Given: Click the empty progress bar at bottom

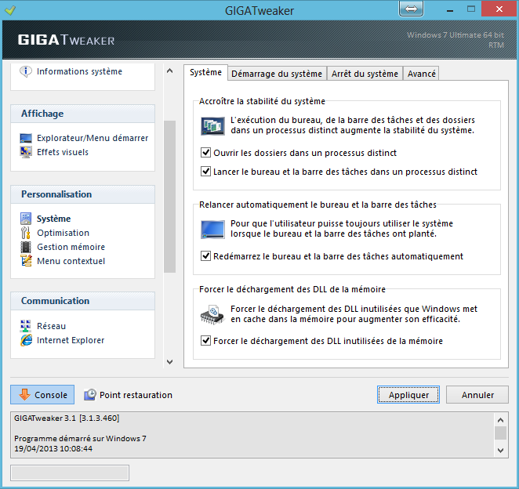Looking at the screenshot, I should (70, 473).
